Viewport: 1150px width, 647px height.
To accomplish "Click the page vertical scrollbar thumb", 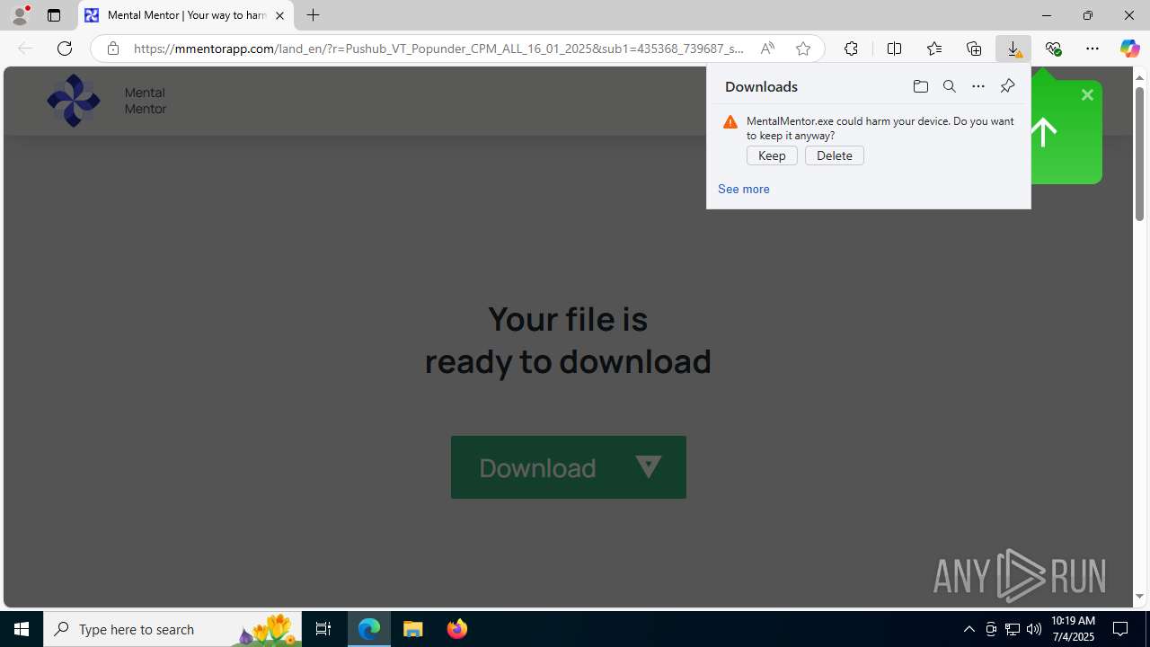I will pyautogui.click(x=1139, y=153).
